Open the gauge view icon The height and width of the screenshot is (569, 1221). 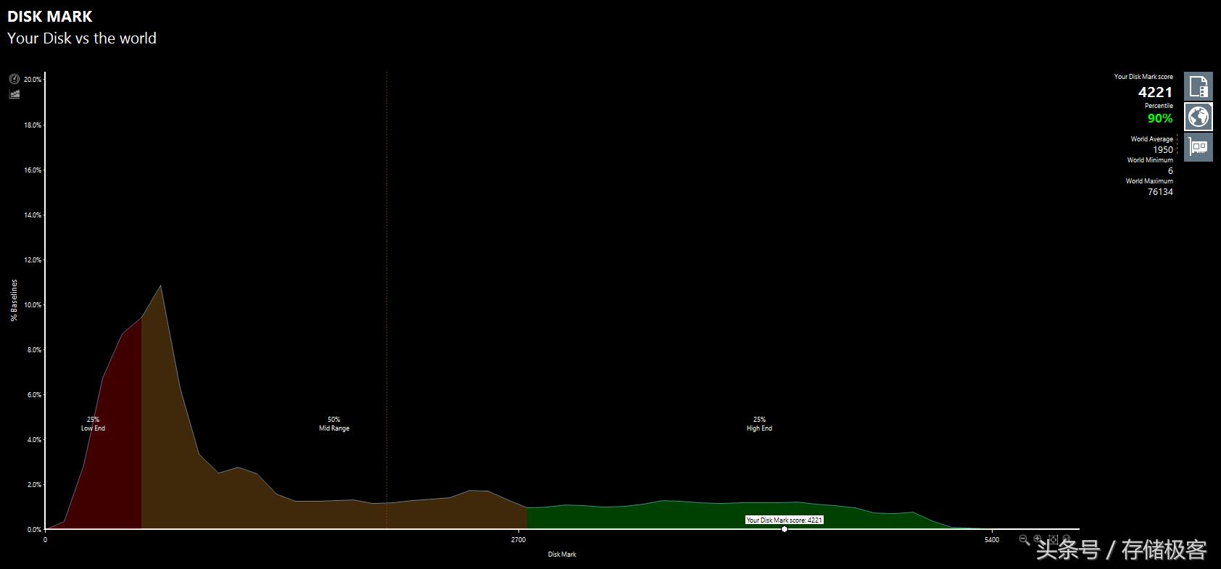(x=15, y=79)
